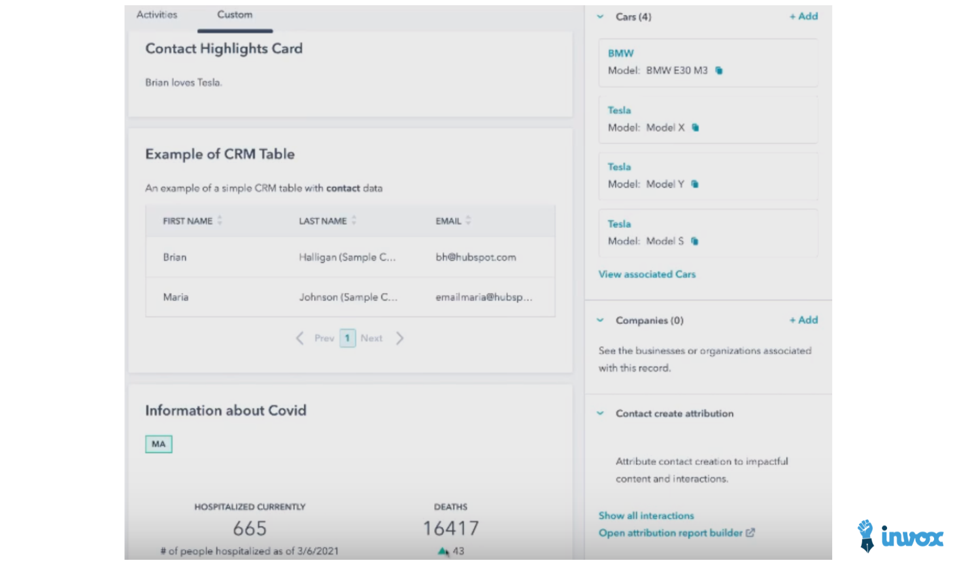Open the Tesla Model Y car record

click(x=619, y=167)
